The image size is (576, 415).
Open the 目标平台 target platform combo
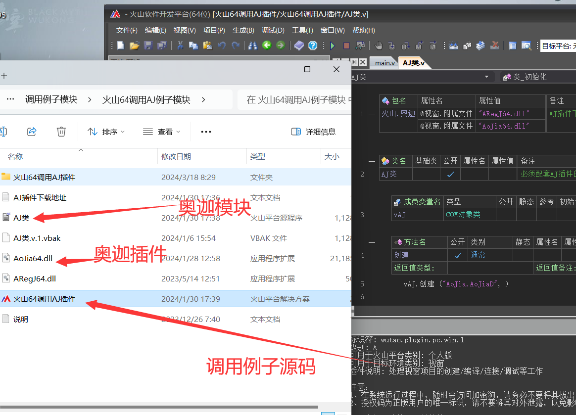click(x=558, y=46)
